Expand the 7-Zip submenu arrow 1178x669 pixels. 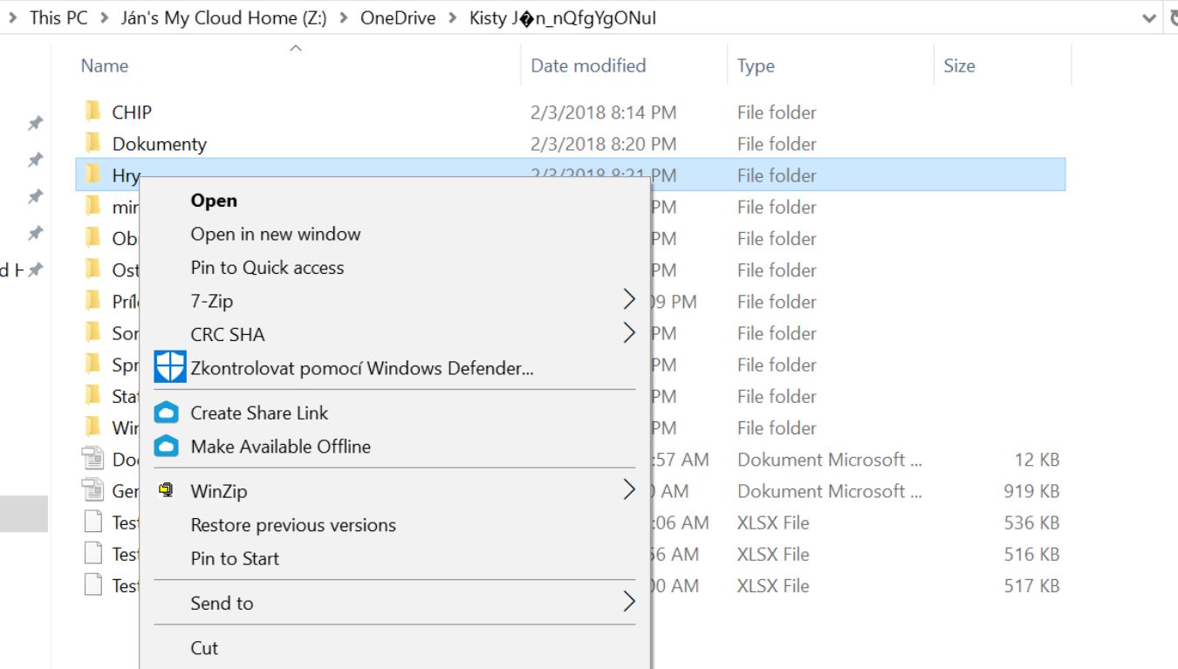click(x=629, y=300)
